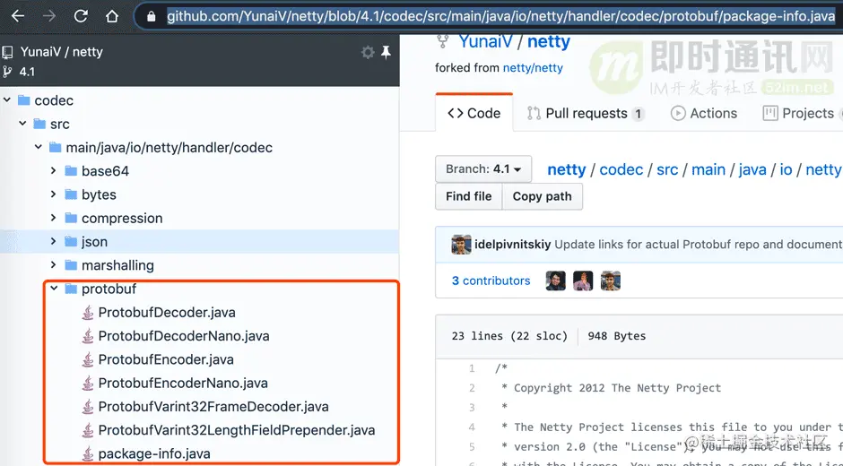Open the browser home page icon
The height and width of the screenshot is (466, 843).
112,16
